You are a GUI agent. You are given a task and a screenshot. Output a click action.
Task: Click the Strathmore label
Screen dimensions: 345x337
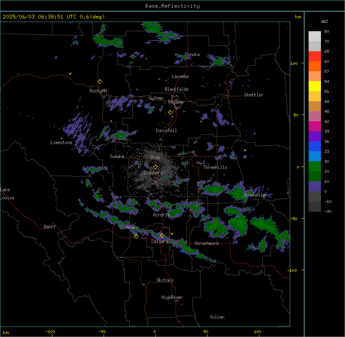[x=207, y=243]
